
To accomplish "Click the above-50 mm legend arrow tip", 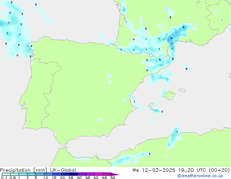I will click(x=115, y=174).
